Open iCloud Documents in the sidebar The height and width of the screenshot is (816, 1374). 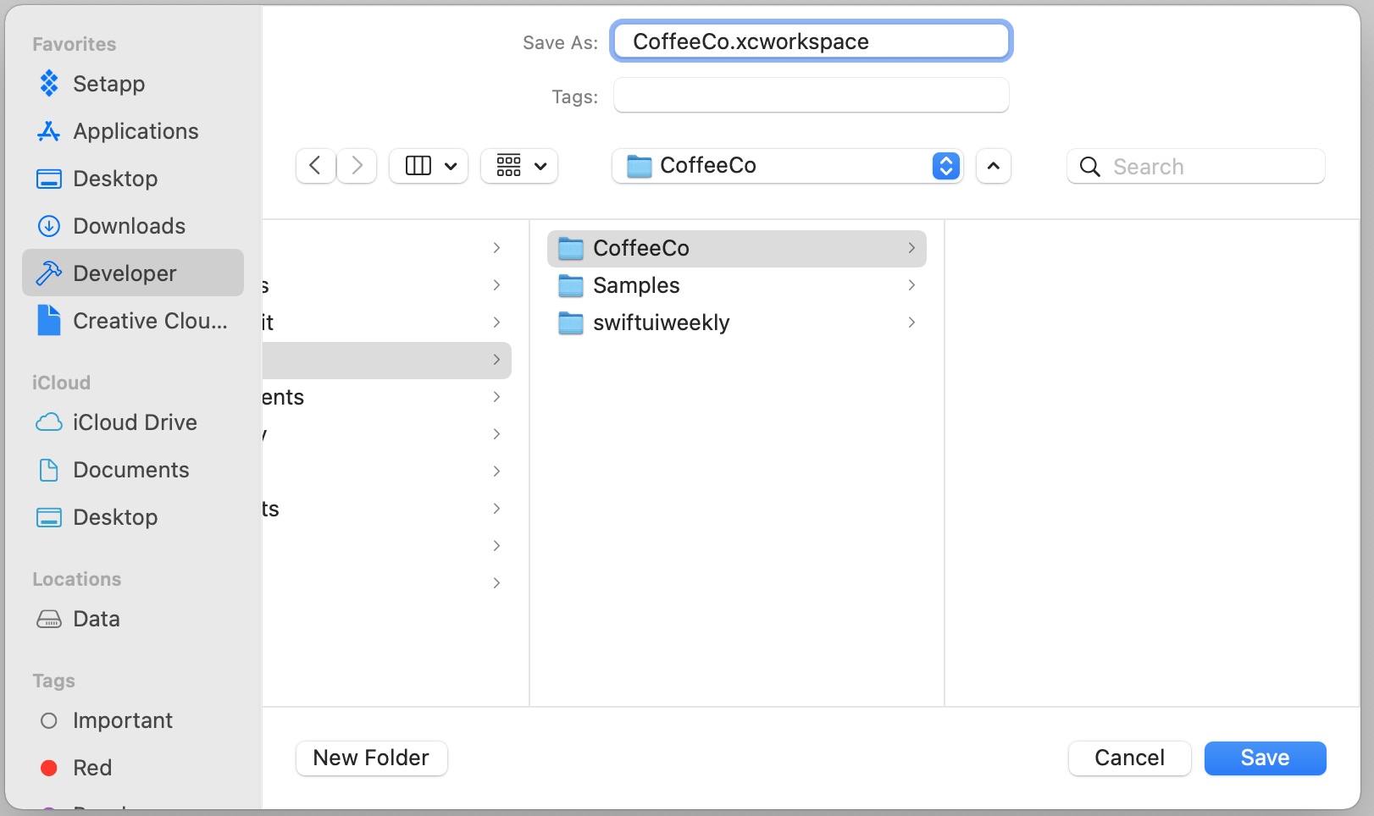(130, 470)
